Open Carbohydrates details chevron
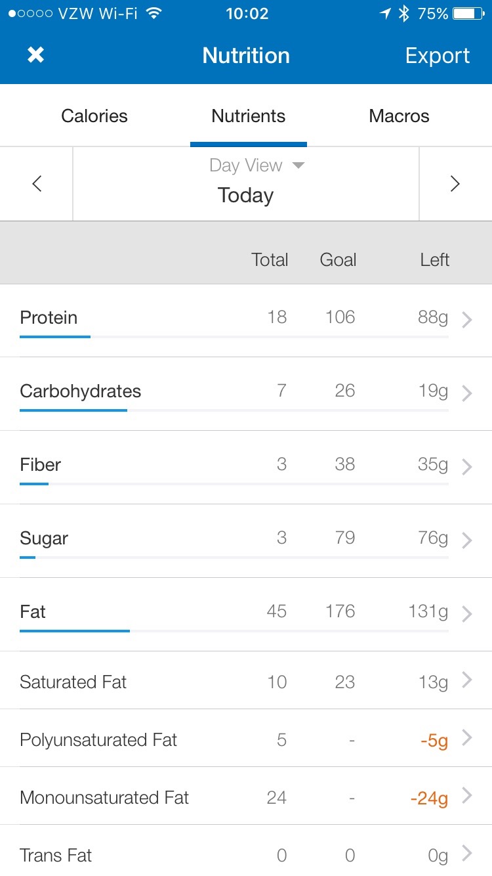This screenshot has width=492, height=876. 467,393
